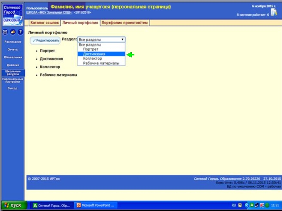
Task: Open the Портфолио проектов/тем tab
Action: click(x=124, y=23)
